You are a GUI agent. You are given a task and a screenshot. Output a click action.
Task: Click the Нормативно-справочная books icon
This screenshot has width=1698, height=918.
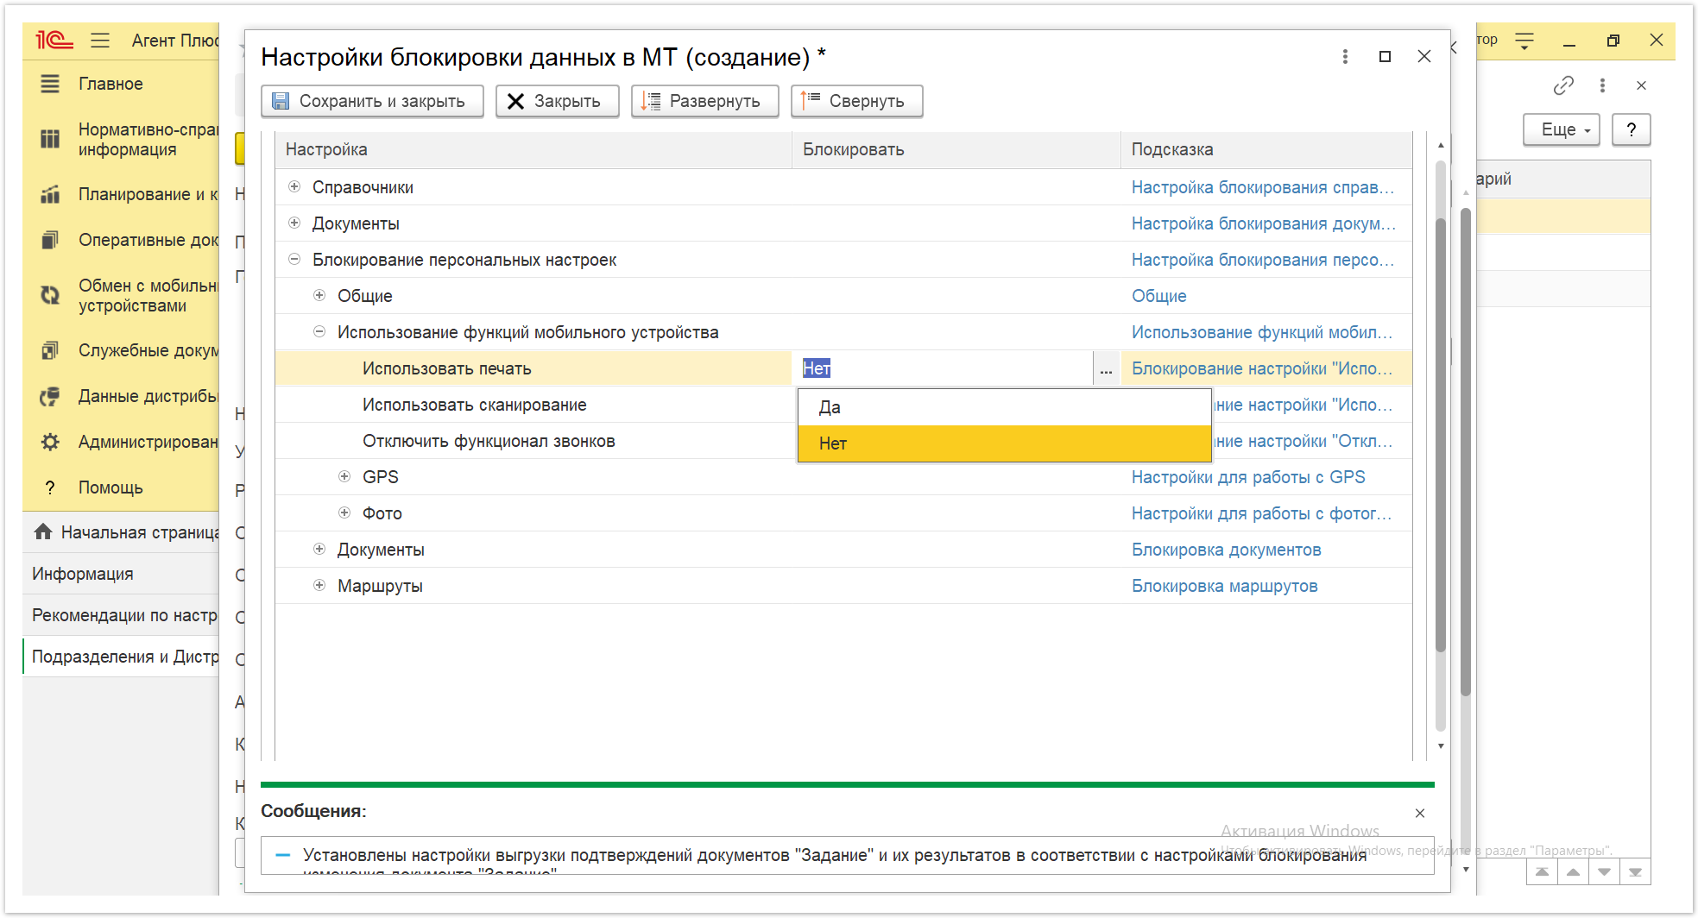50,139
